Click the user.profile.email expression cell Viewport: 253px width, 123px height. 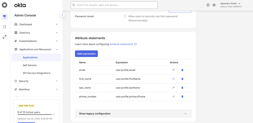(125, 70)
